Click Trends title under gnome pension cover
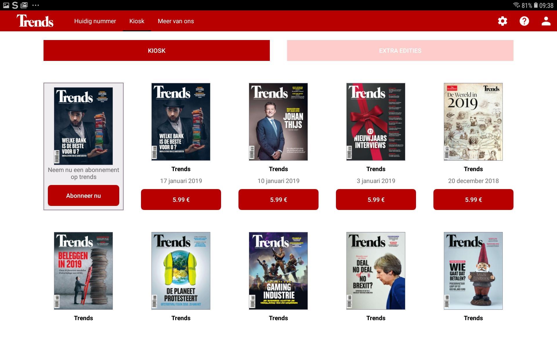557x348 pixels. pyautogui.click(x=473, y=318)
